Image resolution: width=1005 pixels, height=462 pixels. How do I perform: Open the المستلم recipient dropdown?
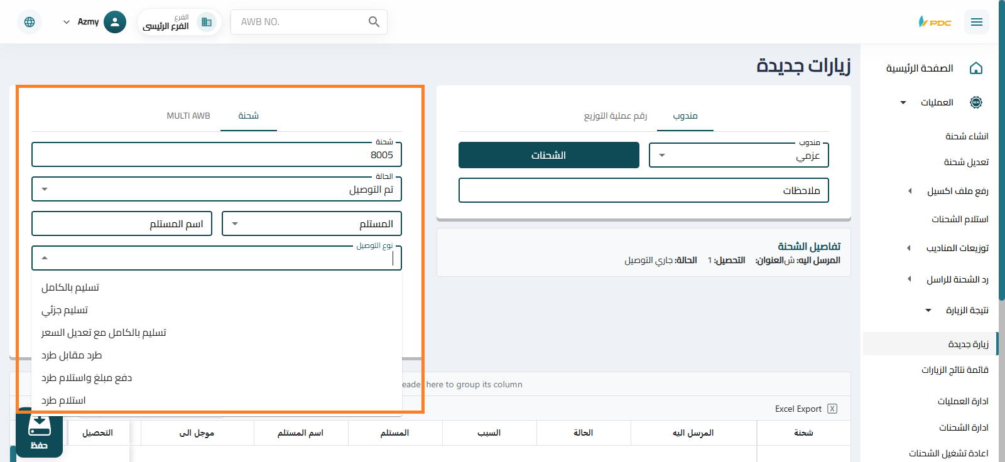click(312, 223)
